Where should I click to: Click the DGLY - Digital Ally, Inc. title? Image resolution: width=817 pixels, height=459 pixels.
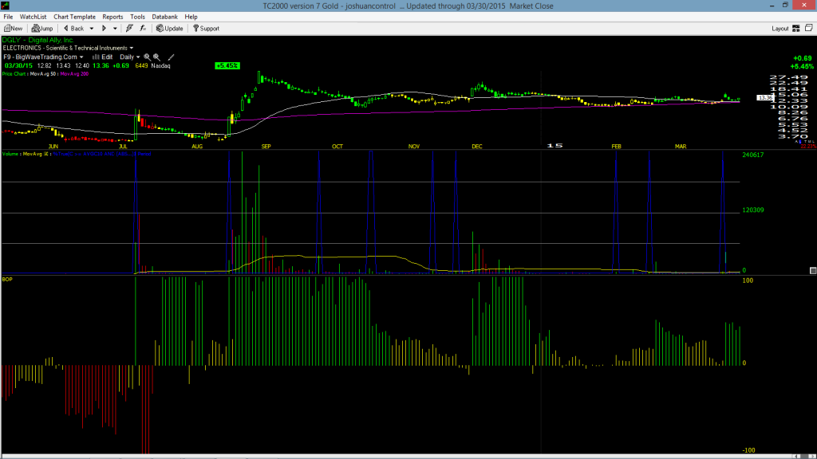click(x=38, y=40)
